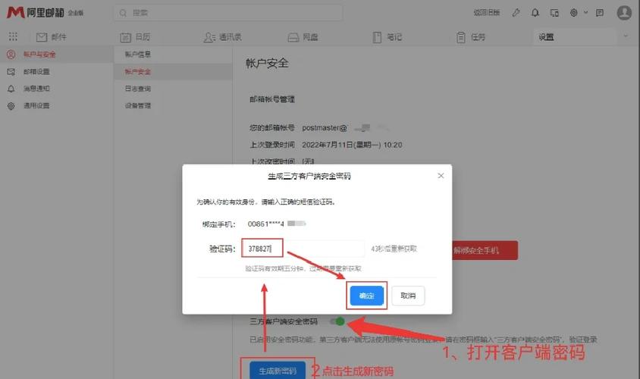Select 日志查询 in the submenu
Image resolution: width=640 pixels, height=379 pixels.
pos(138,89)
